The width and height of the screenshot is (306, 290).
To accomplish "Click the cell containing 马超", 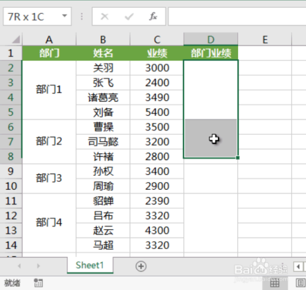I will pyautogui.click(x=103, y=245).
